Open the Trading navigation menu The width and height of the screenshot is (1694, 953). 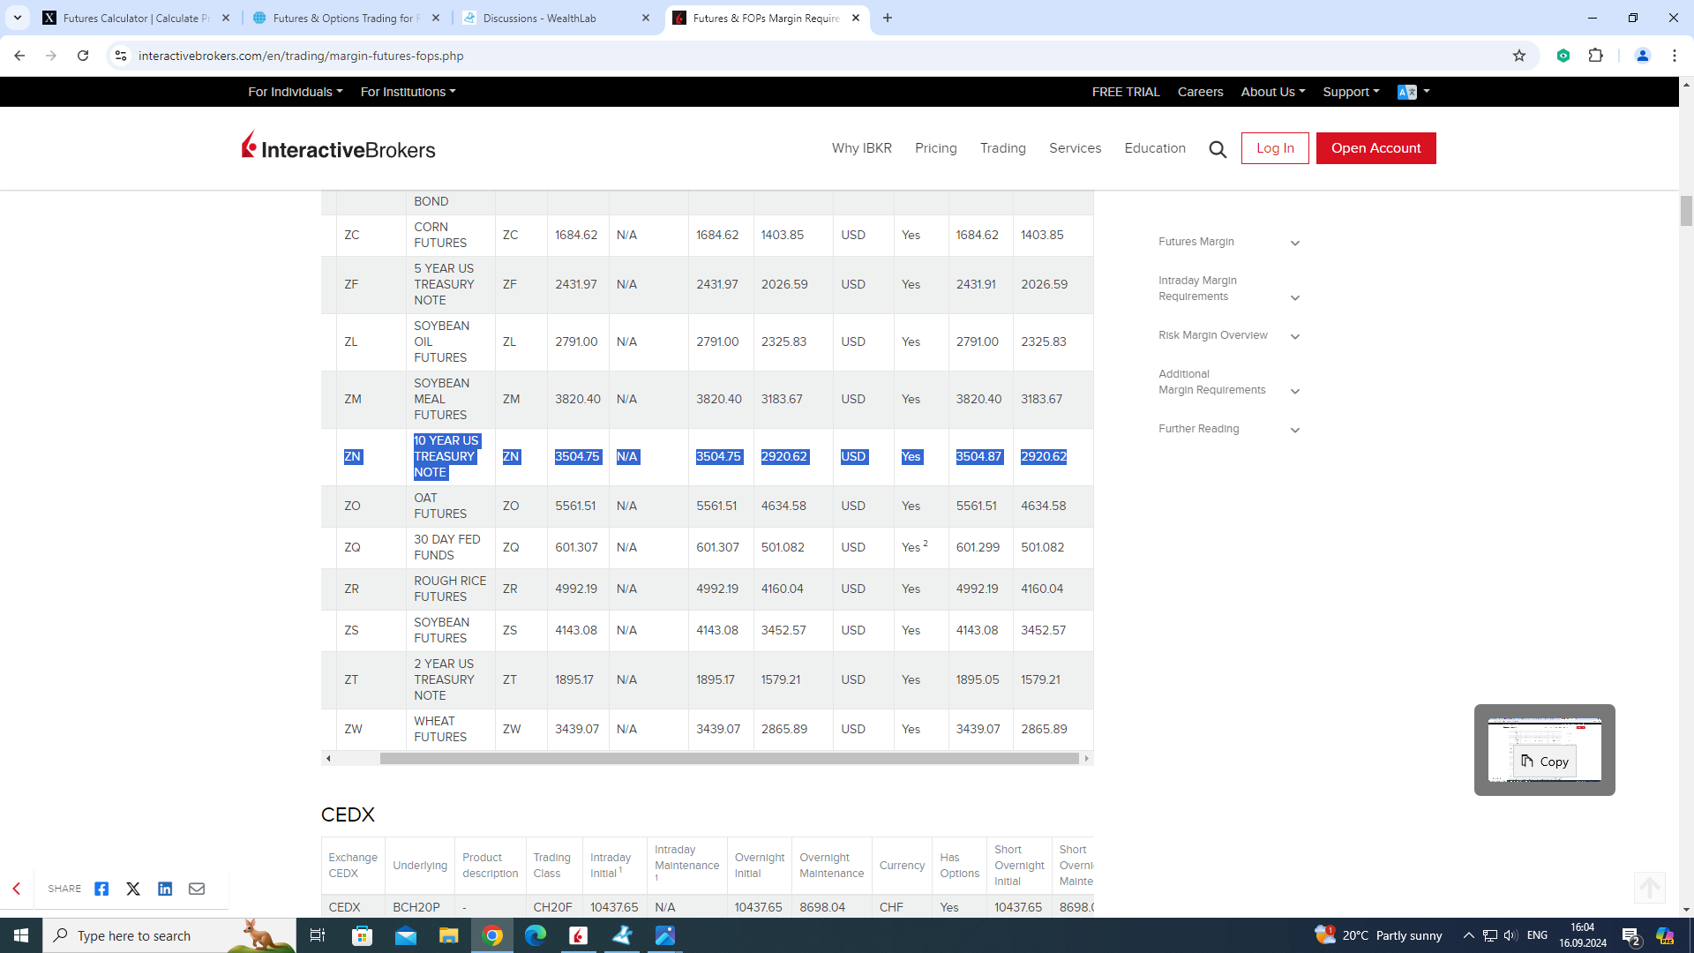(x=1002, y=148)
